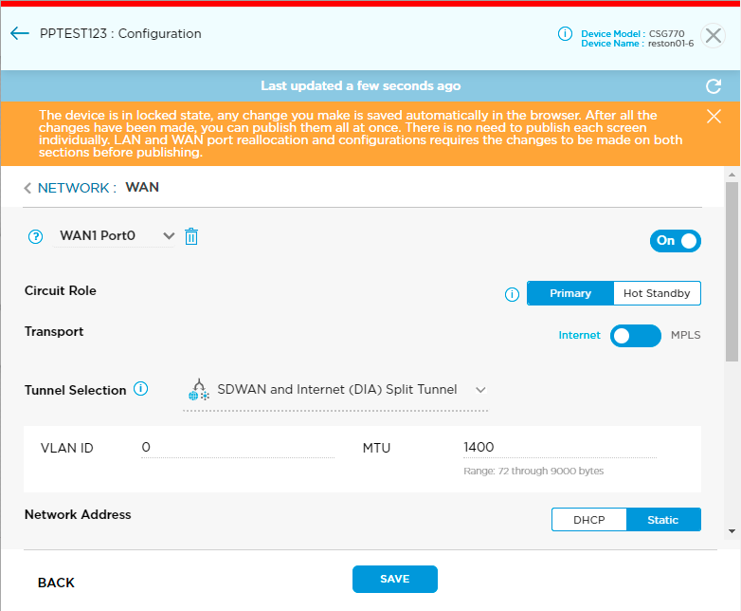Delete WAN1 Port0 with trash icon
The width and height of the screenshot is (741, 611).
191,236
